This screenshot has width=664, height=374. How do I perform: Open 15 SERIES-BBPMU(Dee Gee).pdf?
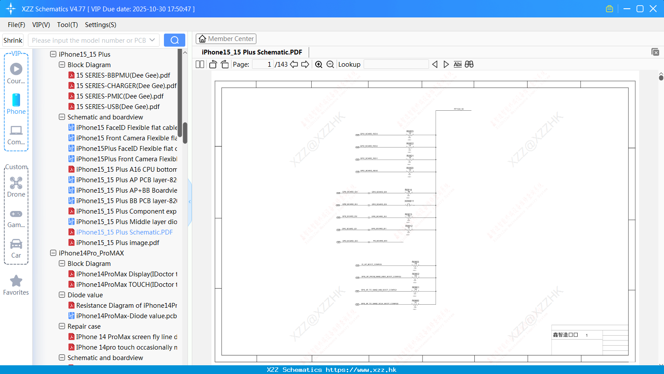point(119,75)
